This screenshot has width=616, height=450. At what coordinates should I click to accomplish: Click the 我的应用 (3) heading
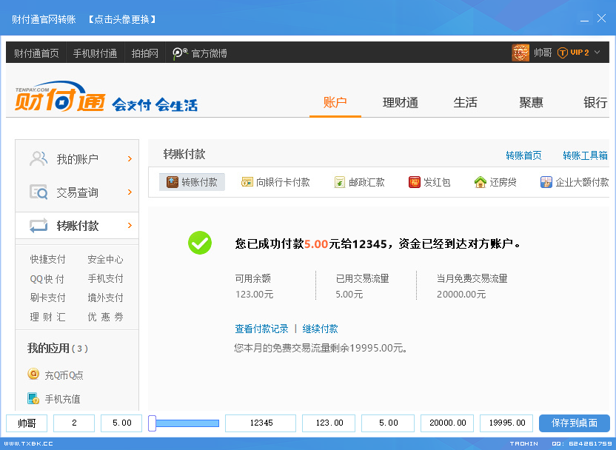tap(57, 349)
